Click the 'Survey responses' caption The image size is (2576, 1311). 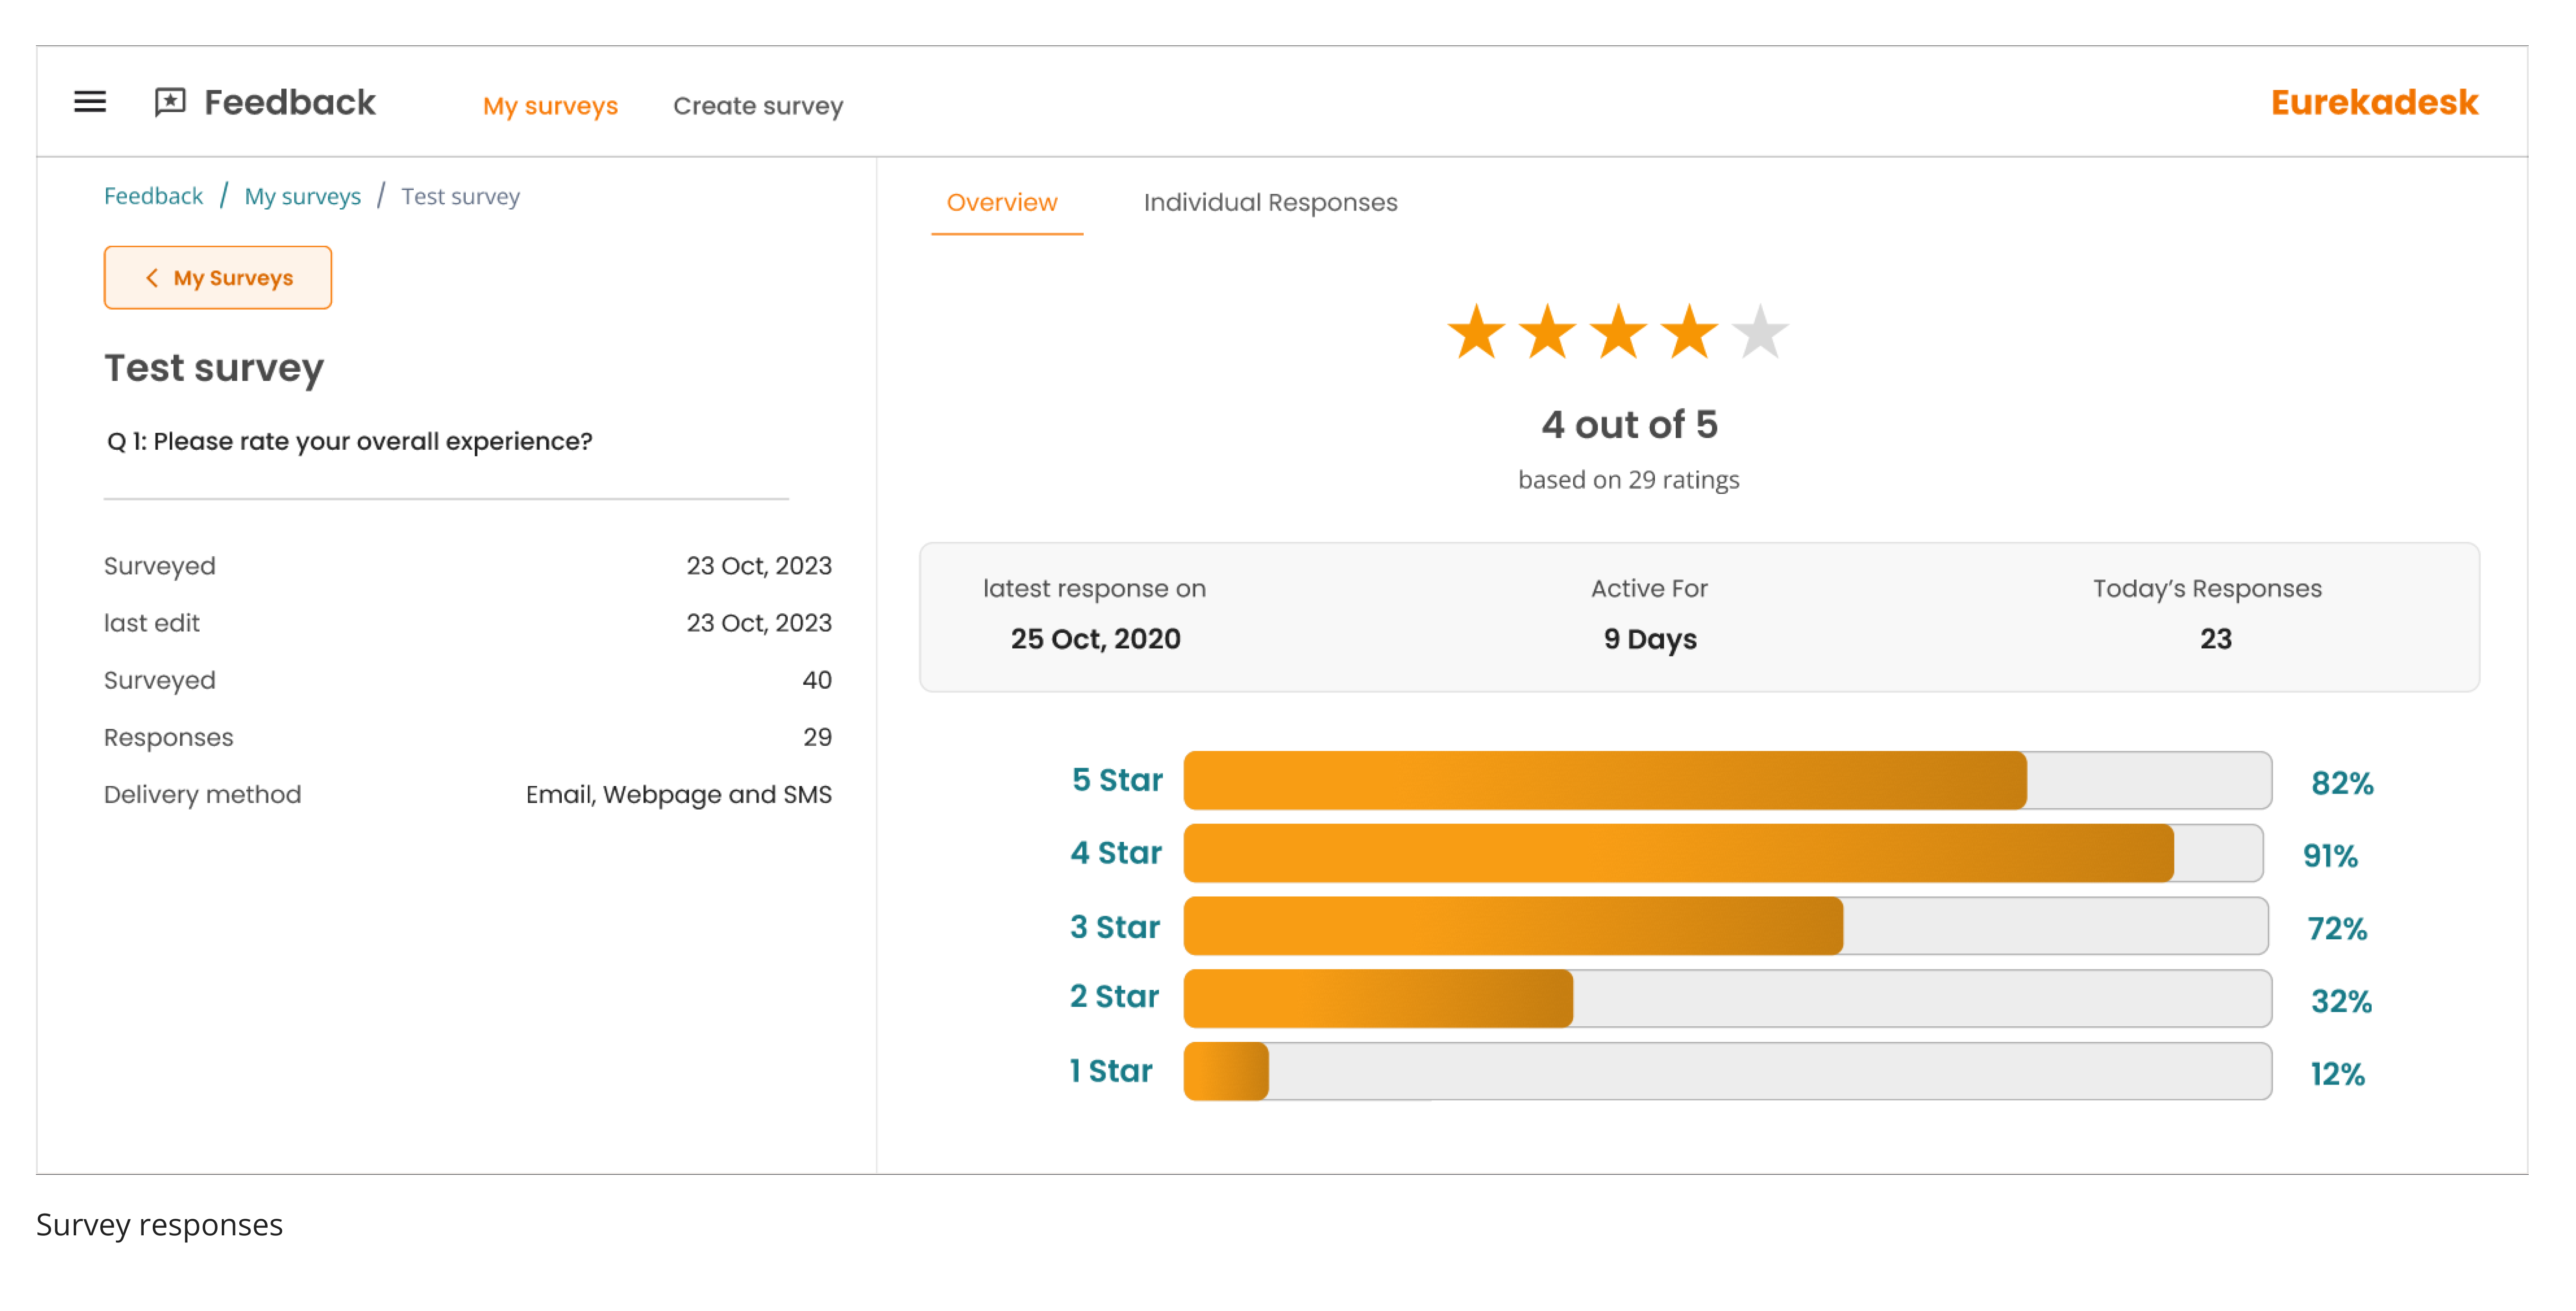coord(159,1225)
